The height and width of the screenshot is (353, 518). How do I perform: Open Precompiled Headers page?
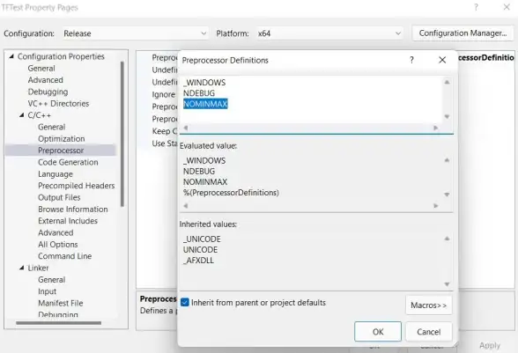[77, 186]
